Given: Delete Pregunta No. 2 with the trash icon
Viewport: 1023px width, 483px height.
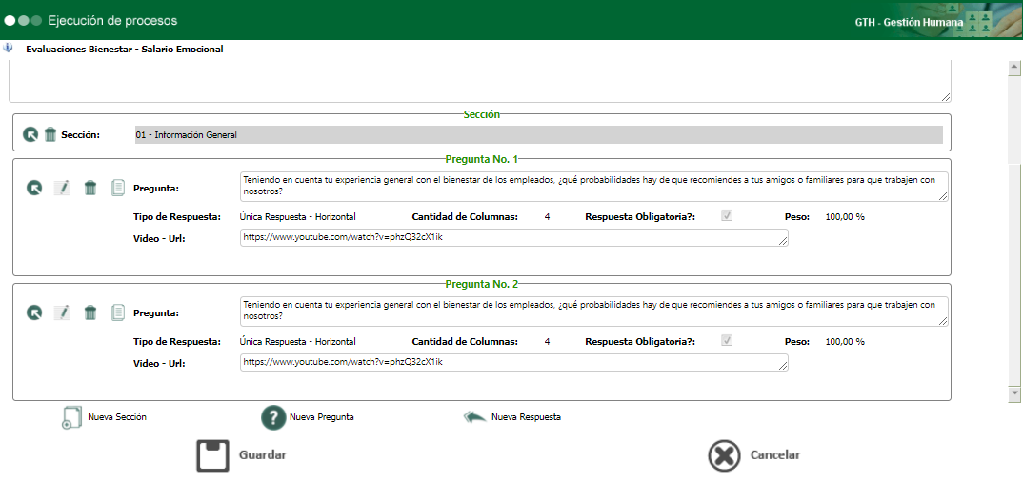Looking at the screenshot, I should 90,312.
